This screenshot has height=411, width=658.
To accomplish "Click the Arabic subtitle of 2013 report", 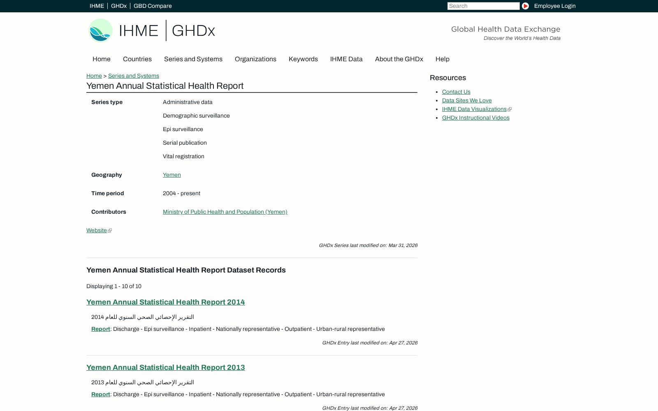I will click(x=143, y=382).
